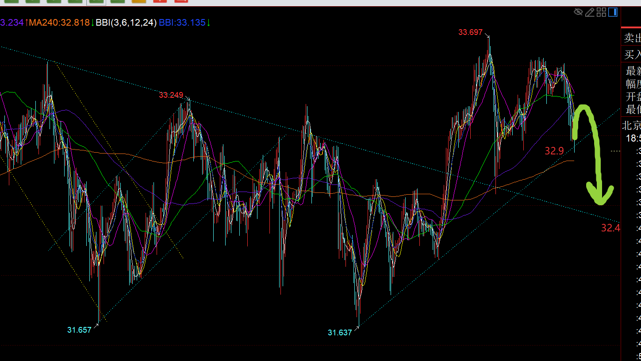This screenshot has width=641, height=361.
Task: Click the 买入 buy row in side panel
Action: (x=632, y=54)
